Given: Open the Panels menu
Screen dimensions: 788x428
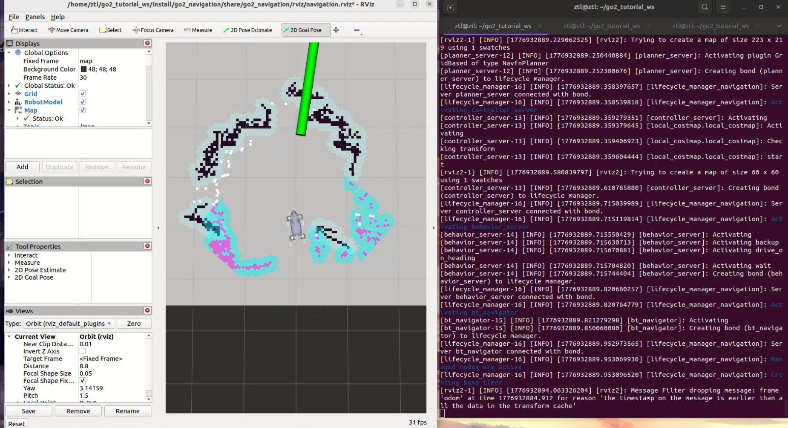Looking at the screenshot, I should 35,17.
